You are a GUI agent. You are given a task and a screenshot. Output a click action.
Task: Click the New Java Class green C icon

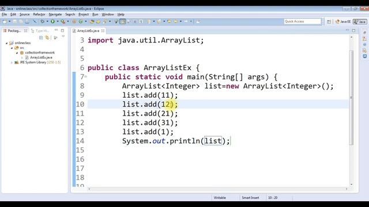coord(81,21)
